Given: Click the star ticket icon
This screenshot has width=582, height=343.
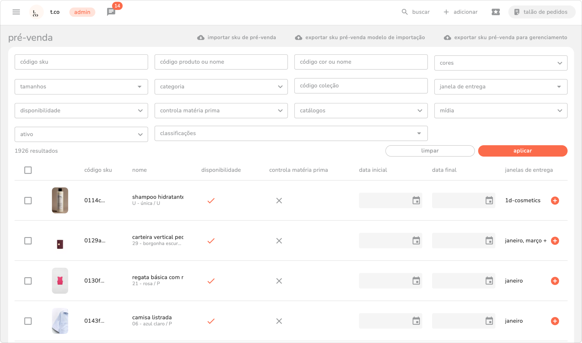Looking at the screenshot, I should (495, 12).
